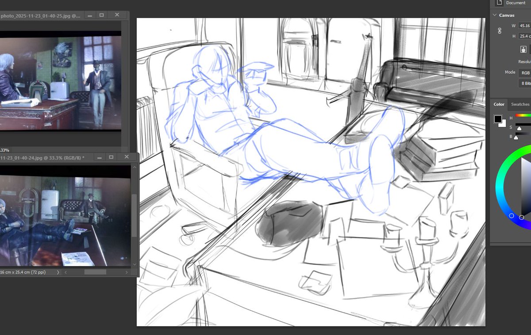Click the right arrow of the reference window scrollbar
Screen dimensions: 531x335
[x=125, y=272]
